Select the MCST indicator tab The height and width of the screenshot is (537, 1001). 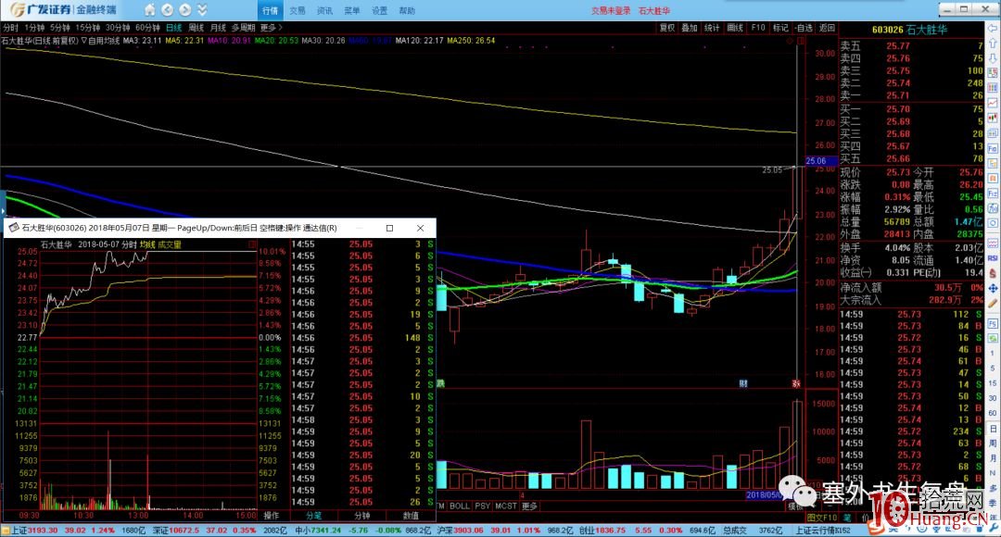coord(506,506)
